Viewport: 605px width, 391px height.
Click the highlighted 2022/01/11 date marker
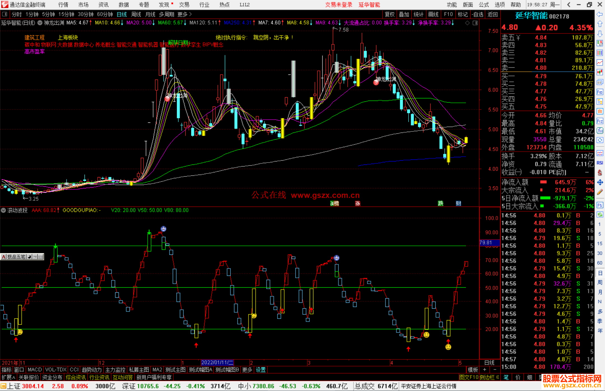point(217,362)
